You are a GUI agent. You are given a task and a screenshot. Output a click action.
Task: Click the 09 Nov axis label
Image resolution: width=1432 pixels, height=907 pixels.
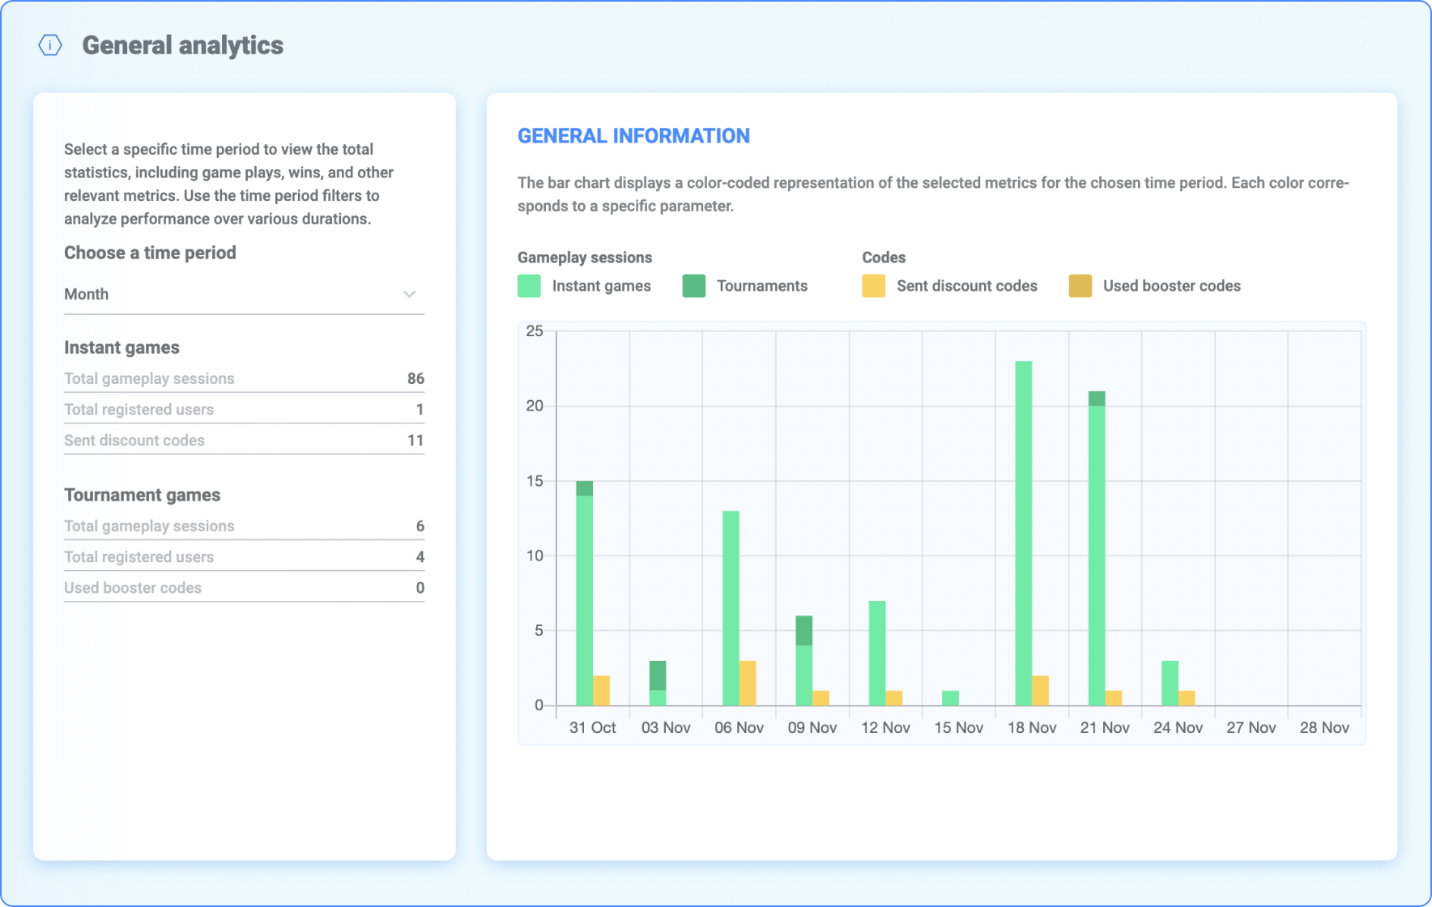point(812,727)
